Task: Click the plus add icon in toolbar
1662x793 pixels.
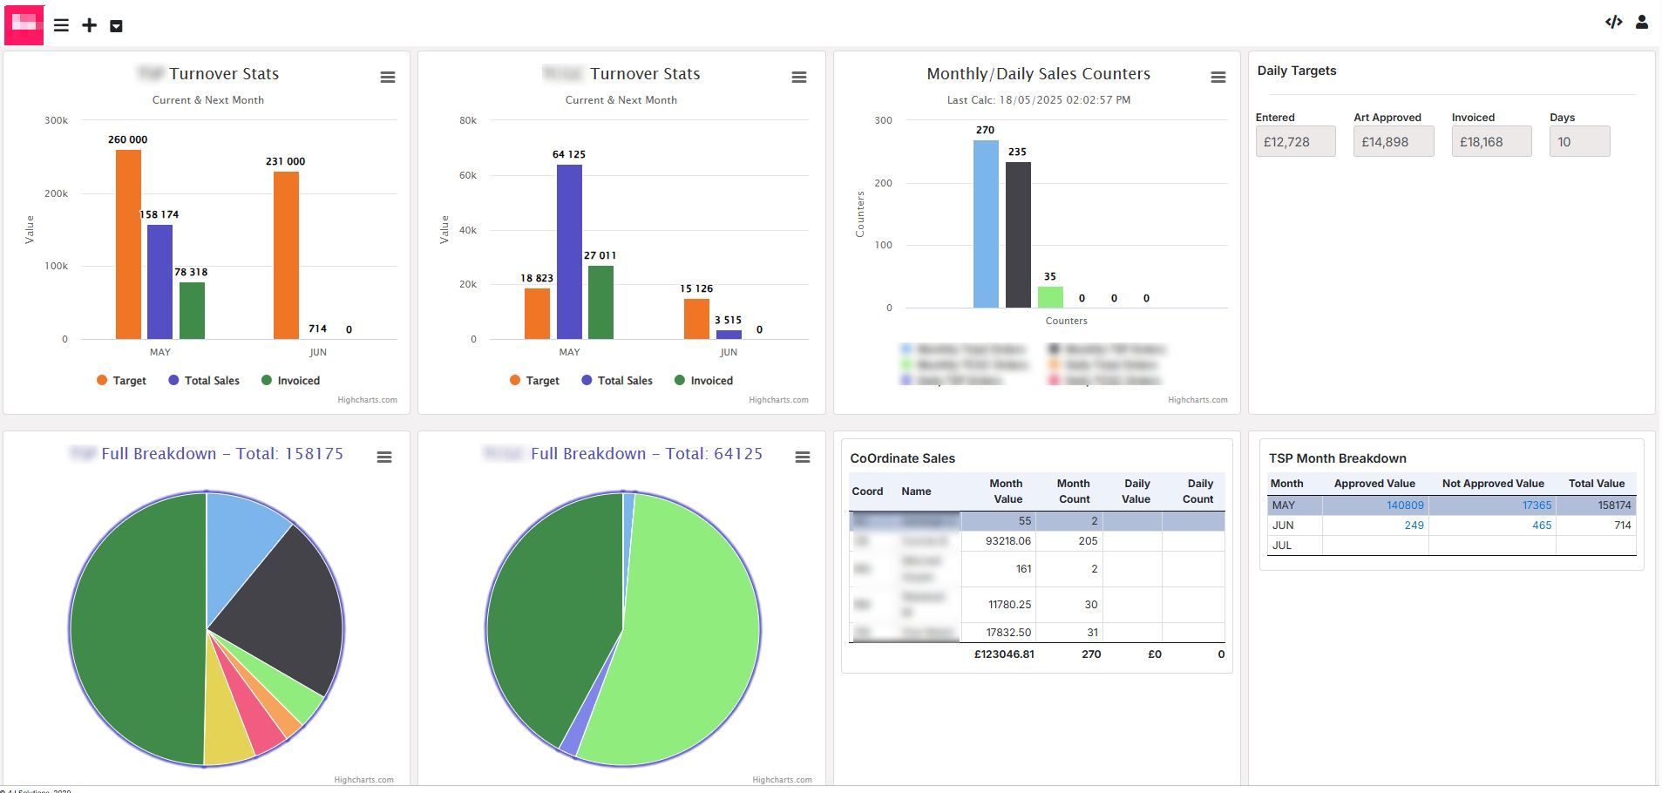Action: [x=89, y=25]
